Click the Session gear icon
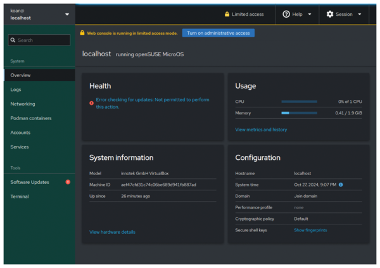The height and width of the screenshot is (268, 380). click(x=330, y=14)
